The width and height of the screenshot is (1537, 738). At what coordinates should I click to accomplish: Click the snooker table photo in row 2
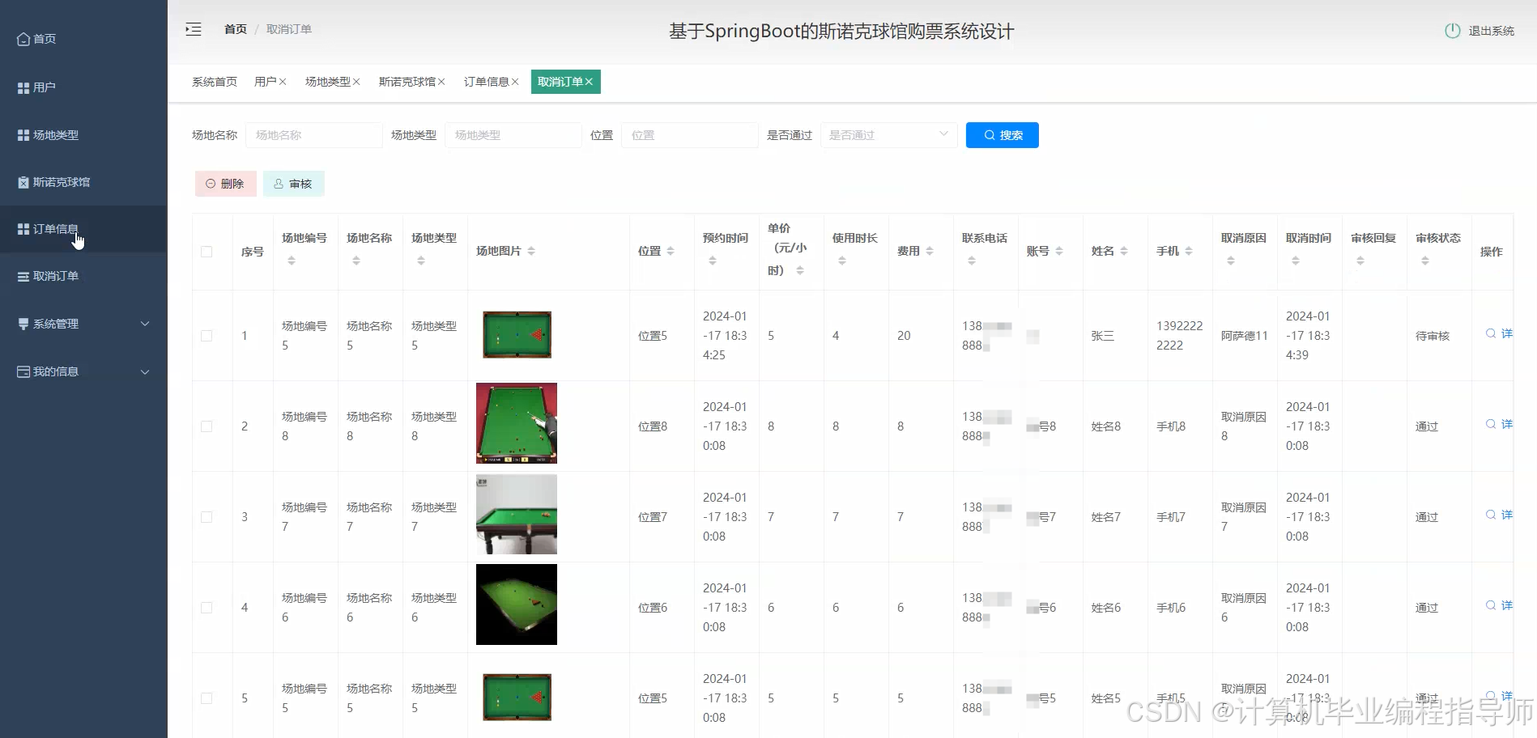coord(516,423)
